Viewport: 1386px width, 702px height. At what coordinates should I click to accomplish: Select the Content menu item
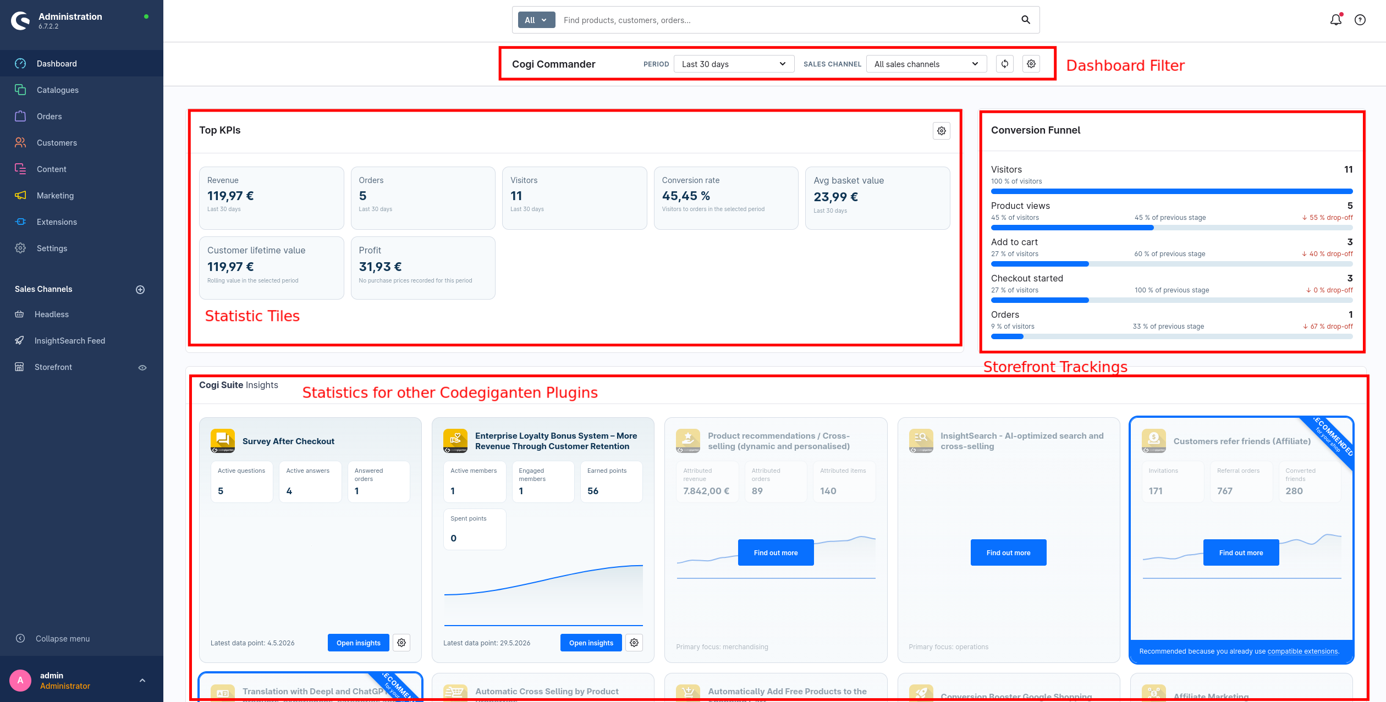[x=81, y=169]
